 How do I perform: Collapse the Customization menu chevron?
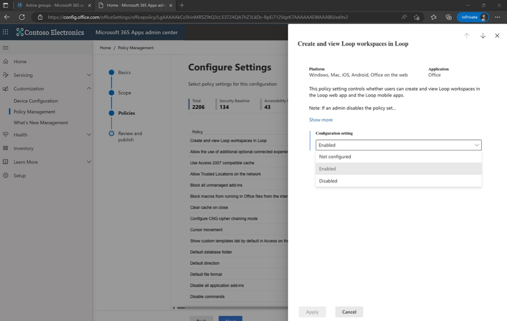(x=89, y=88)
